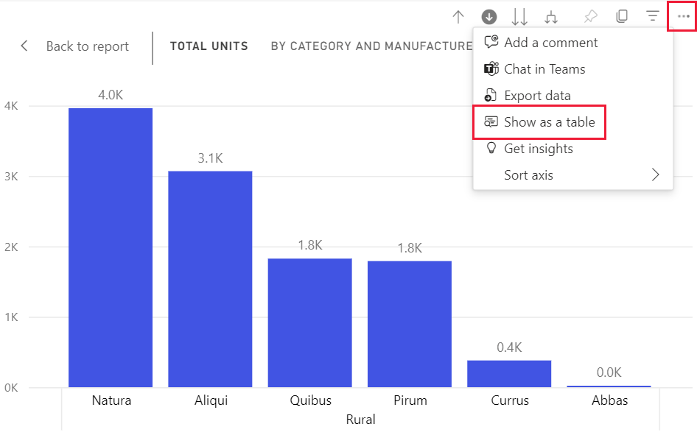Click the back arrow chevron
Viewport: 697px width, 438px height.
coord(24,46)
